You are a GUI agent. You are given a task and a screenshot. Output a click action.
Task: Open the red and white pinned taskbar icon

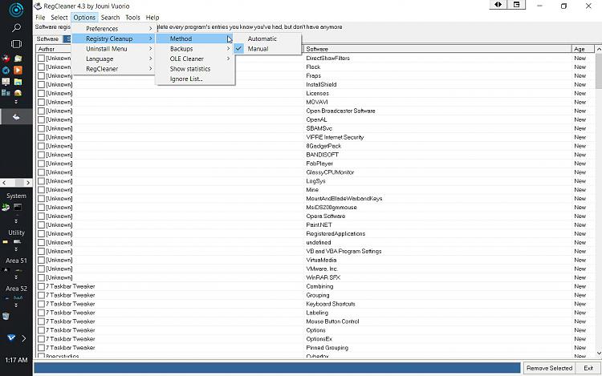[x=6, y=59]
